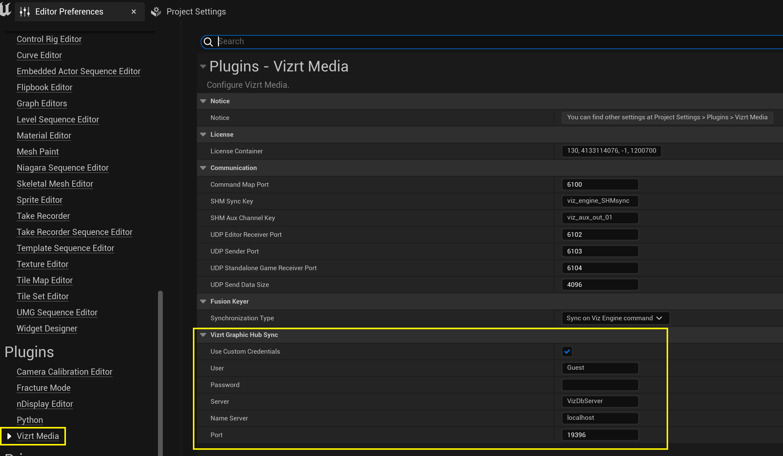
Task: Collapse the Notice section
Action: pyautogui.click(x=203, y=101)
